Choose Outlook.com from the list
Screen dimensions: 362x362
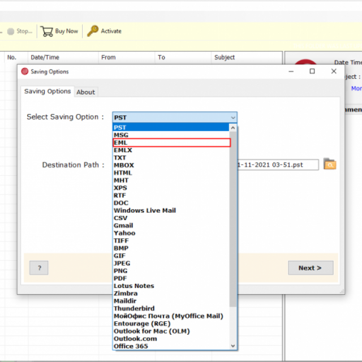click(x=171, y=339)
